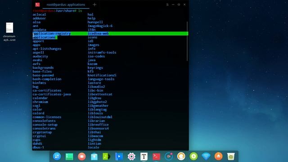
Task: Close the terminal window
Action: pyautogui.click(x=184, y=4)
